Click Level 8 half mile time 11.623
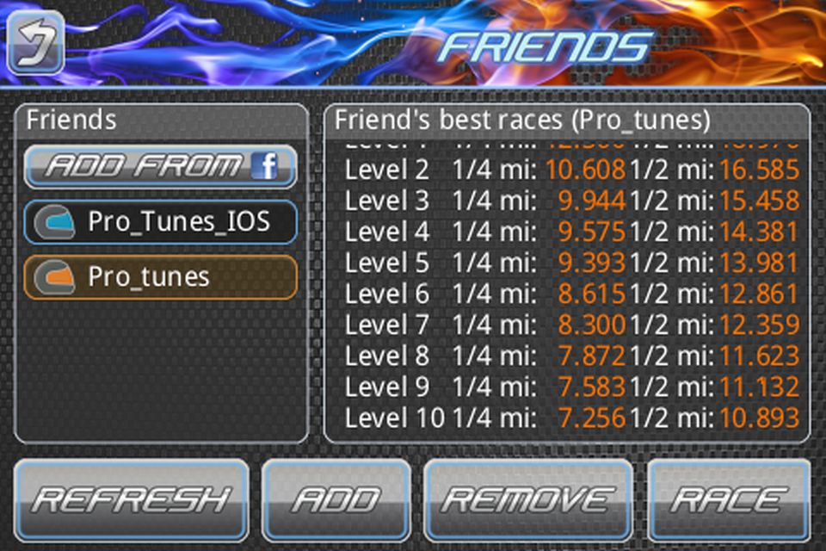The width and height of the screenshot is (826, 551). (x=759, y=356)
